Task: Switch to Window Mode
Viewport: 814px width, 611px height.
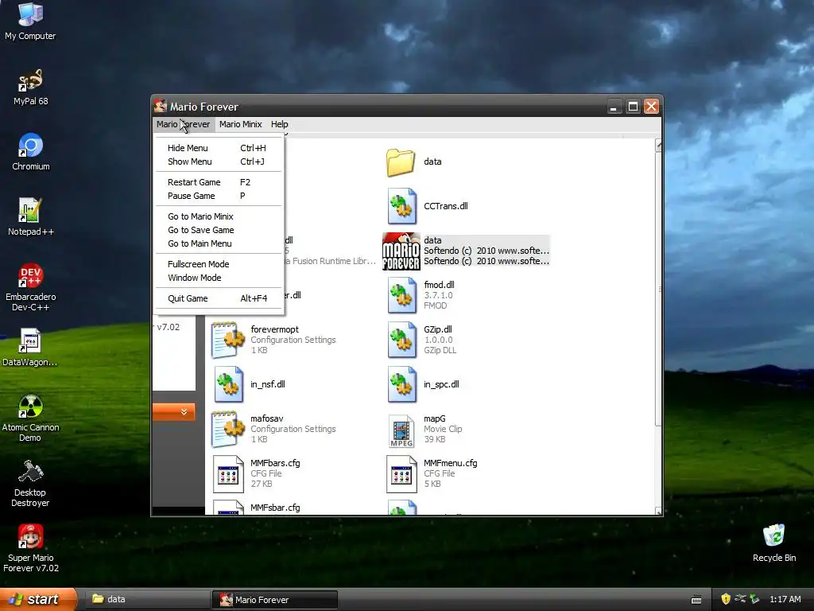Action: coord(218,278)
